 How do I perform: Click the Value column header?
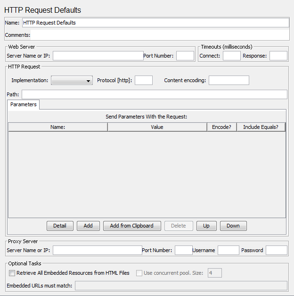[x=157, y=127]
